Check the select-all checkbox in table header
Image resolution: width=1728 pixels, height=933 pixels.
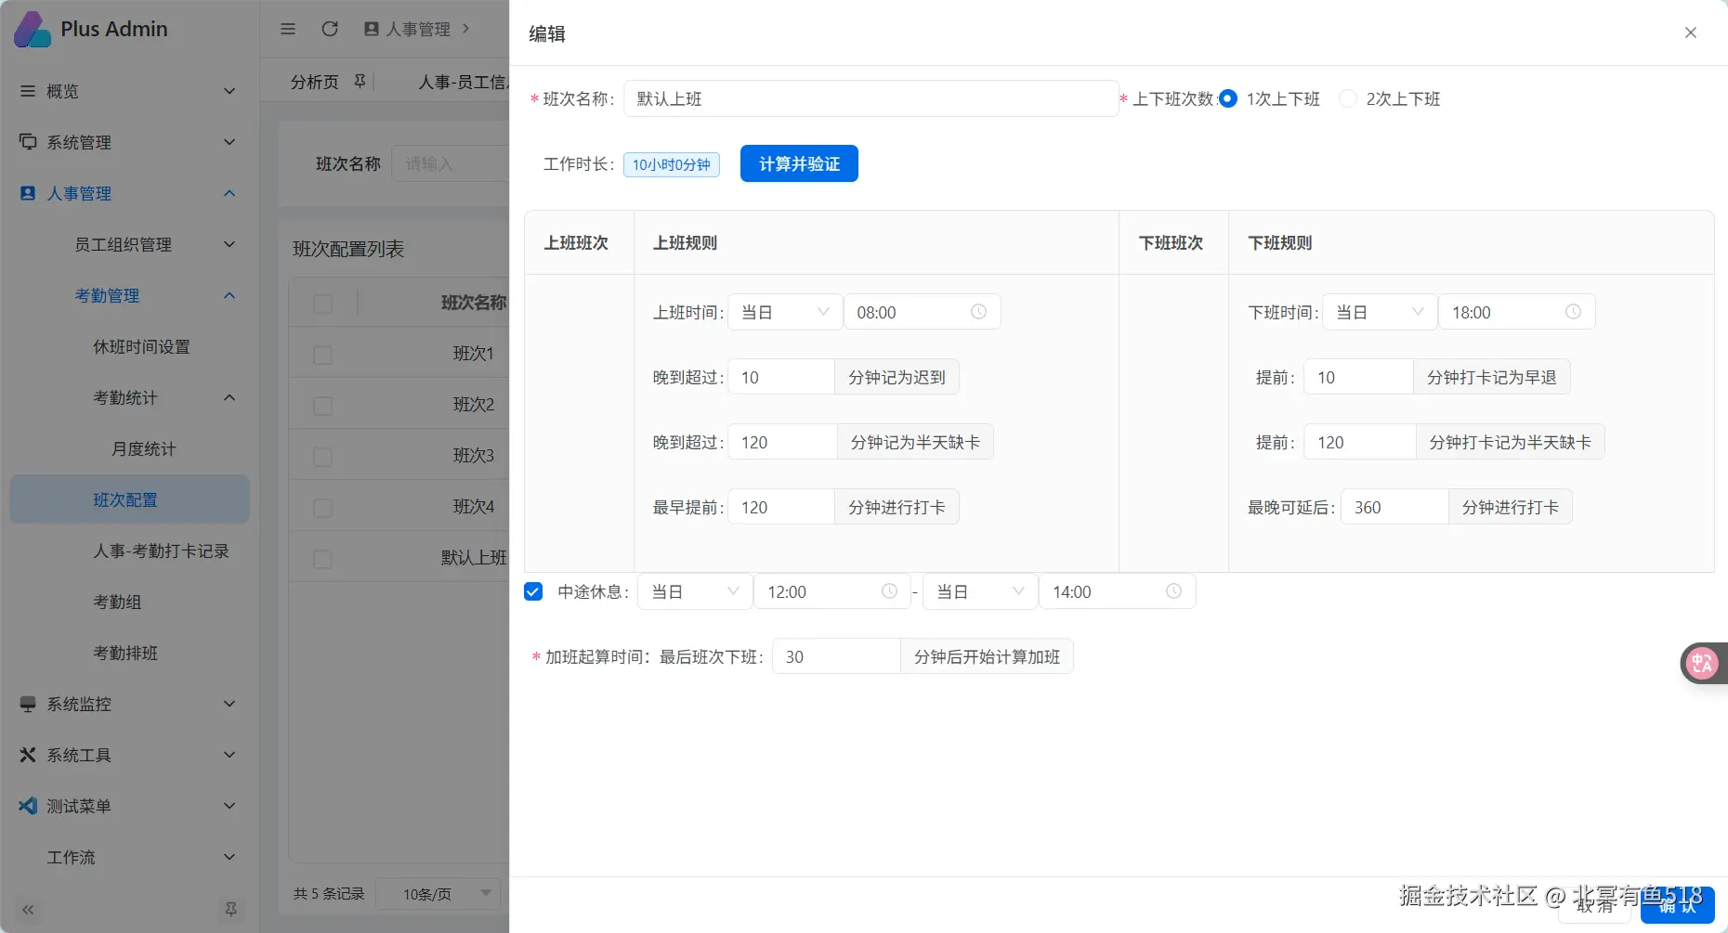[322, 304]
